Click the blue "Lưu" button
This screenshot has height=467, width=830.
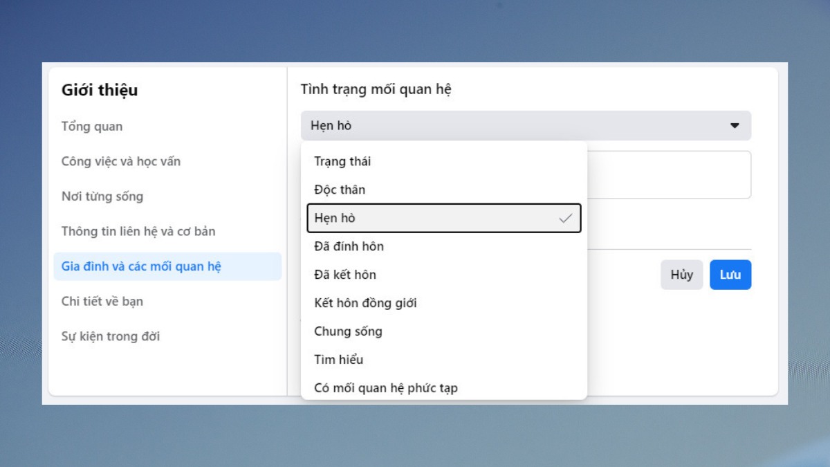[730, 274]
